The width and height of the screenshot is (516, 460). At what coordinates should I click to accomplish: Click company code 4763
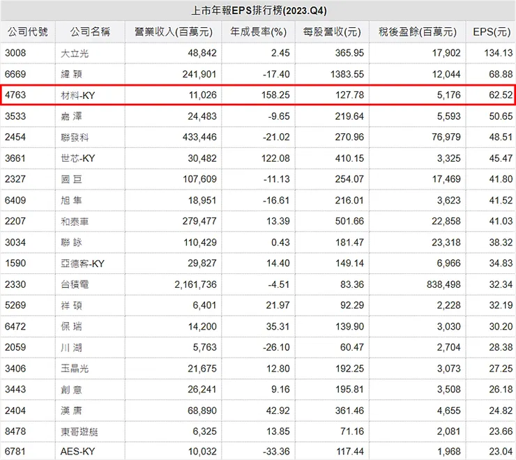click(x=15, y=95)
